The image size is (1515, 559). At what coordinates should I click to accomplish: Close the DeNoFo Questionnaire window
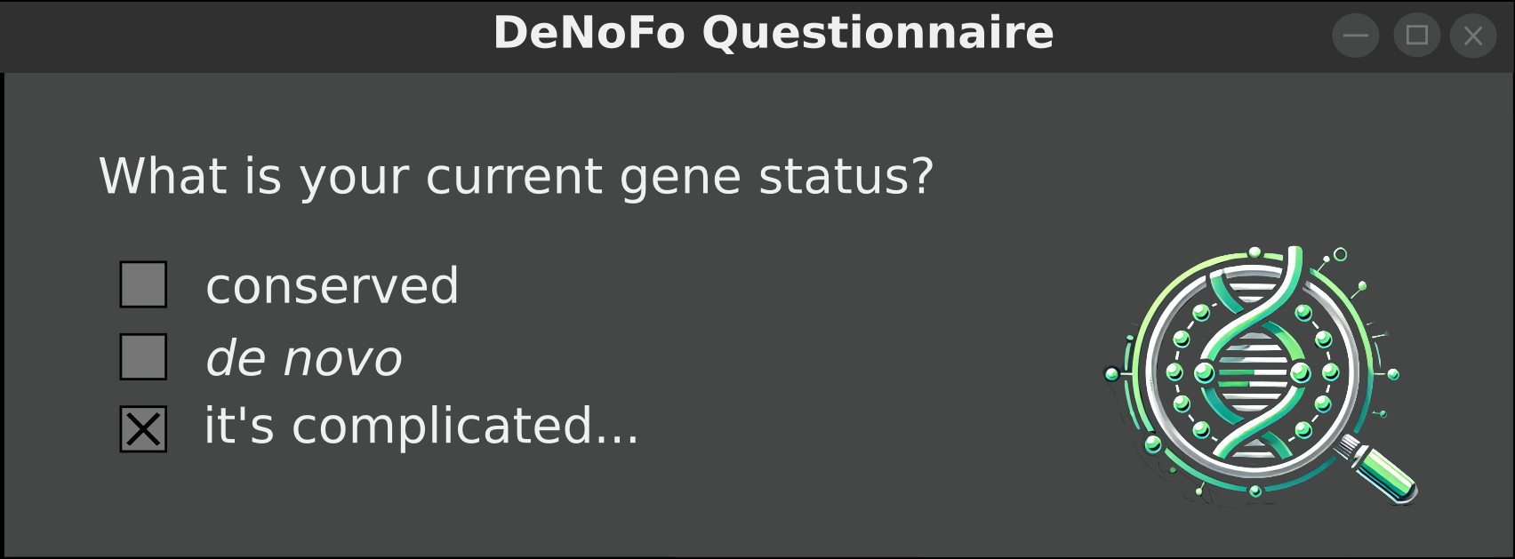pyautogui.click(x=1473, y=36)
